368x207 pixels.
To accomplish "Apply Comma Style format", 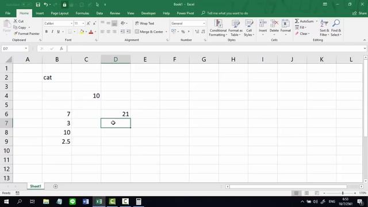I will [189, 32].
